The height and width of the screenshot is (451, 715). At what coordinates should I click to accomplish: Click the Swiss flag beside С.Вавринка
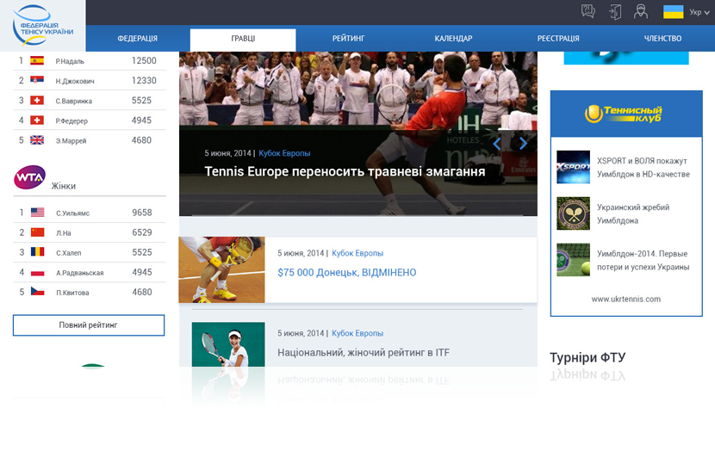coord(37,100)
